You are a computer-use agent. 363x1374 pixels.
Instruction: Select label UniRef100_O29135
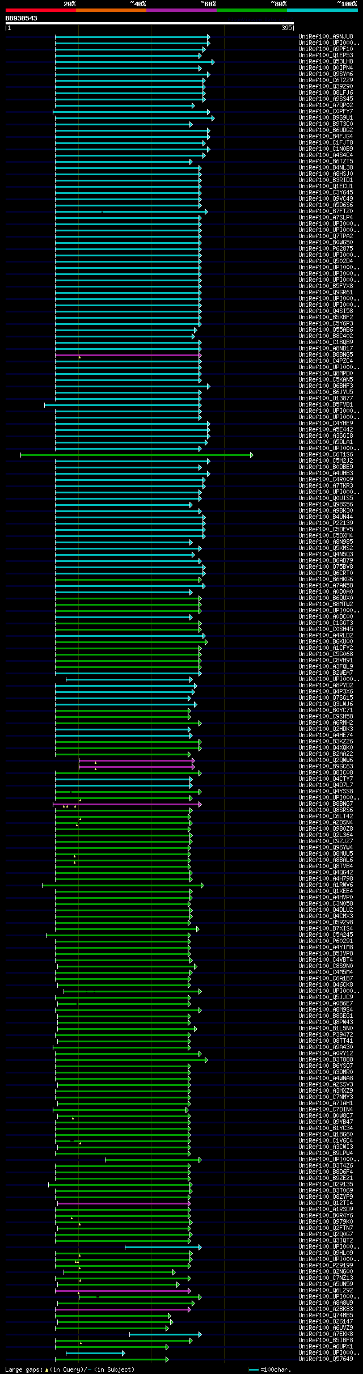(326, 1185)
